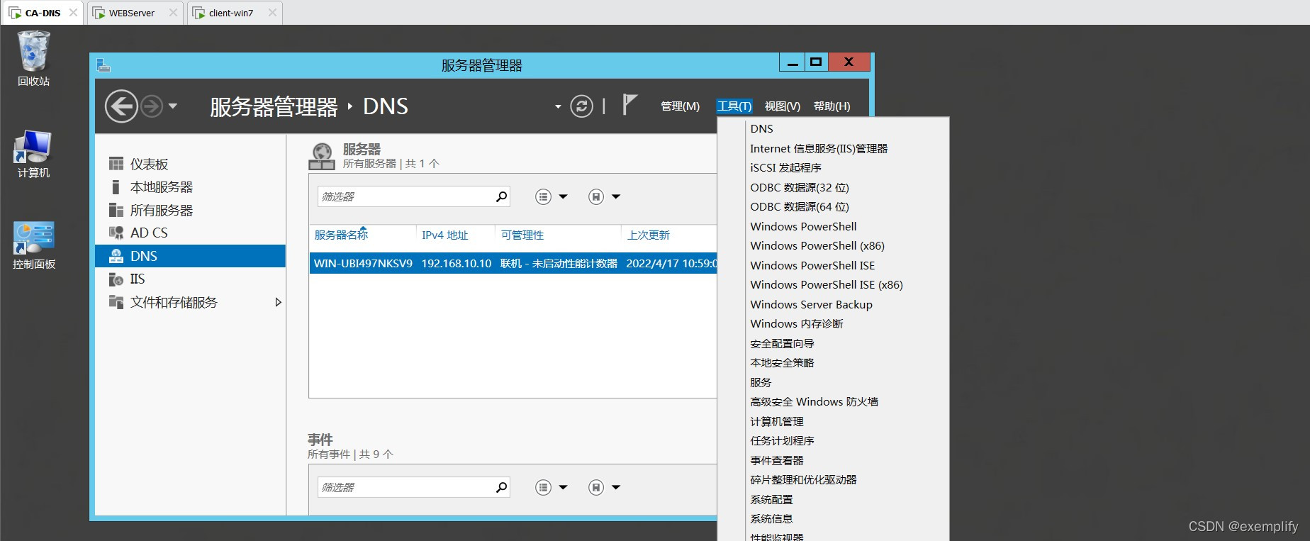Click the 仪表板 dashboard icon

(x=116, y=164)
